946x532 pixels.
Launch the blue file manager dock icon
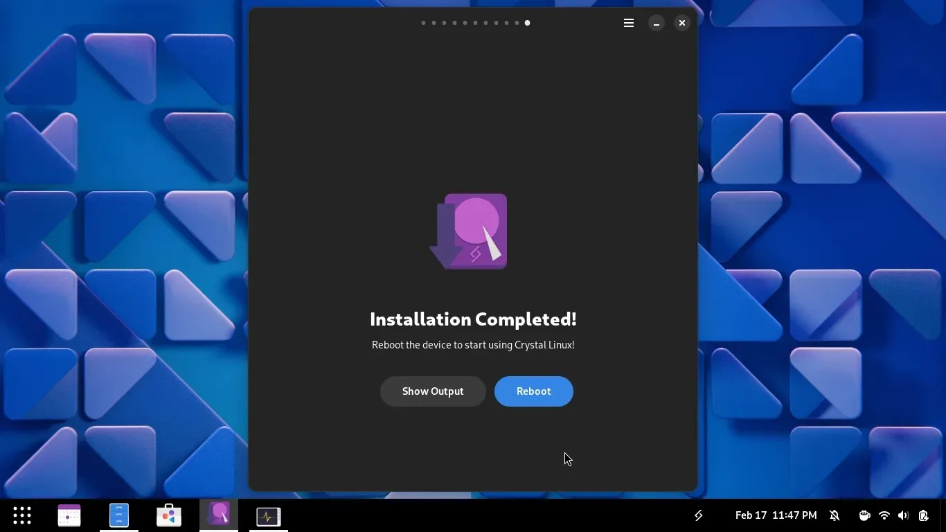[119, 515]
